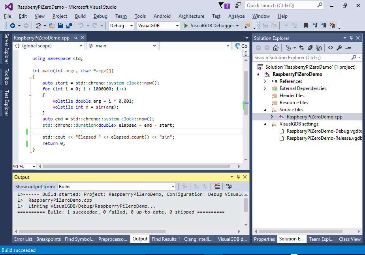Expand the References tree node
The width and height of the screenshot is (365, 255).
(265, 81)
